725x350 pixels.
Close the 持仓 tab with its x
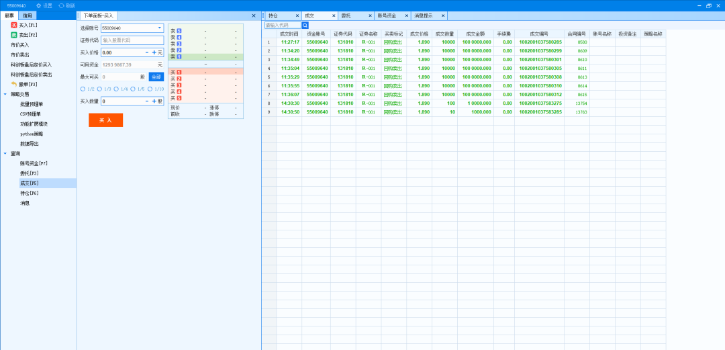coord(297,15)
